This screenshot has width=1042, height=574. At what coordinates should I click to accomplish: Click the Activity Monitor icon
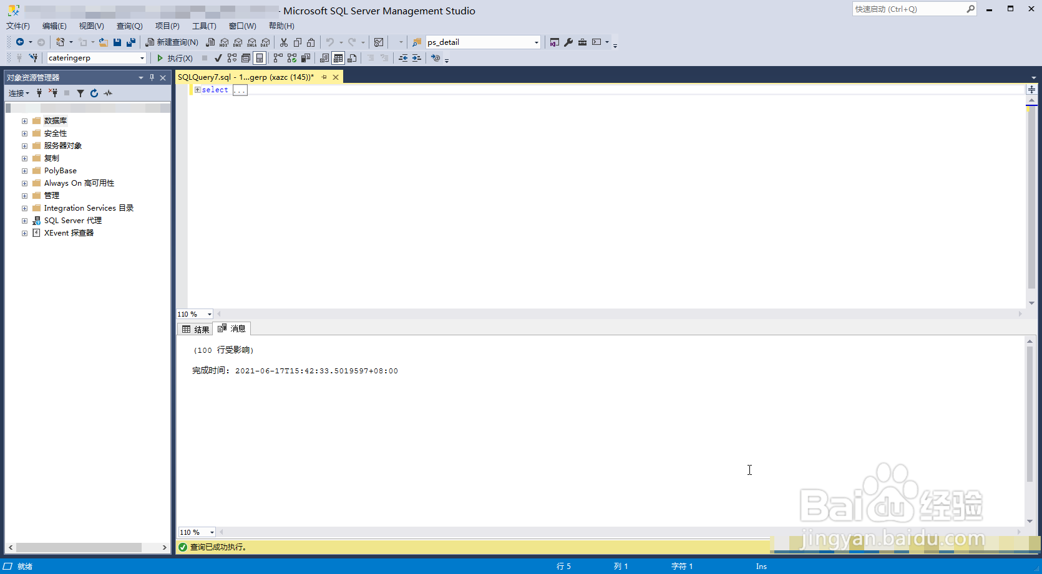(108, 93)
